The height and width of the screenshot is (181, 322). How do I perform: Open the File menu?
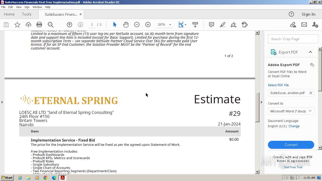[3, 7]
